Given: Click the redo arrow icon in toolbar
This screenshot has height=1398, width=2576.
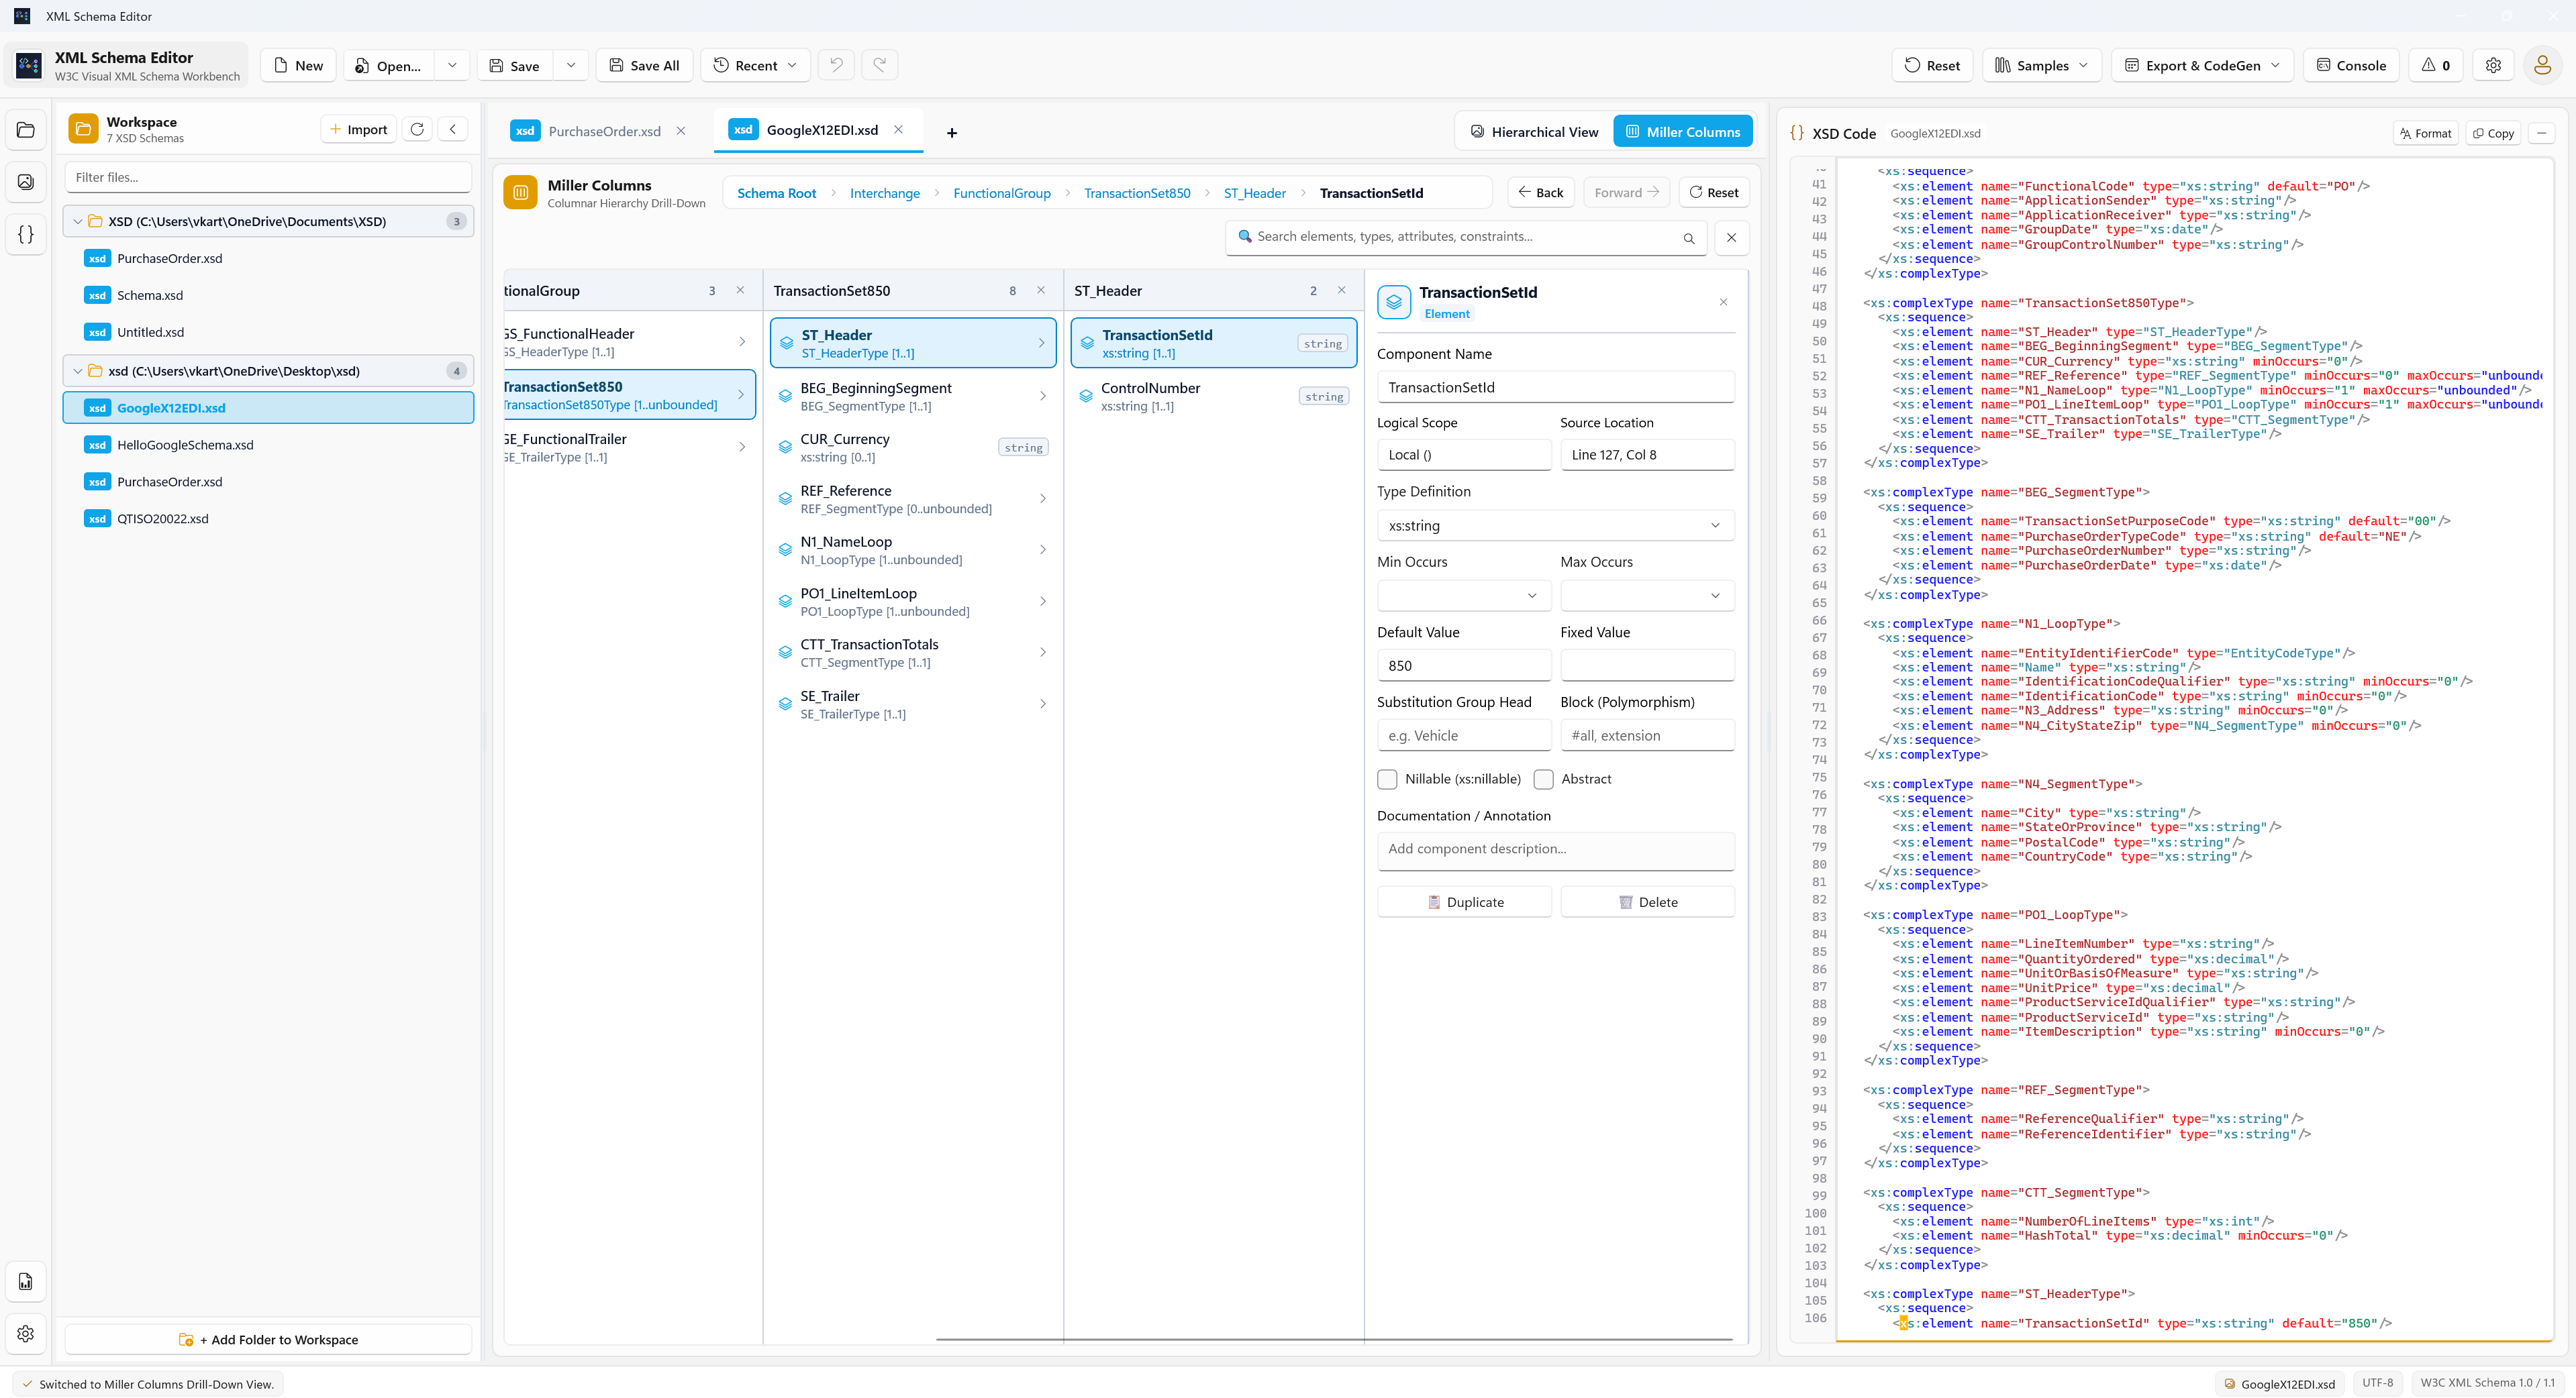Looking at the screenshot, I should pyautogui.click(x=880, y=65).
